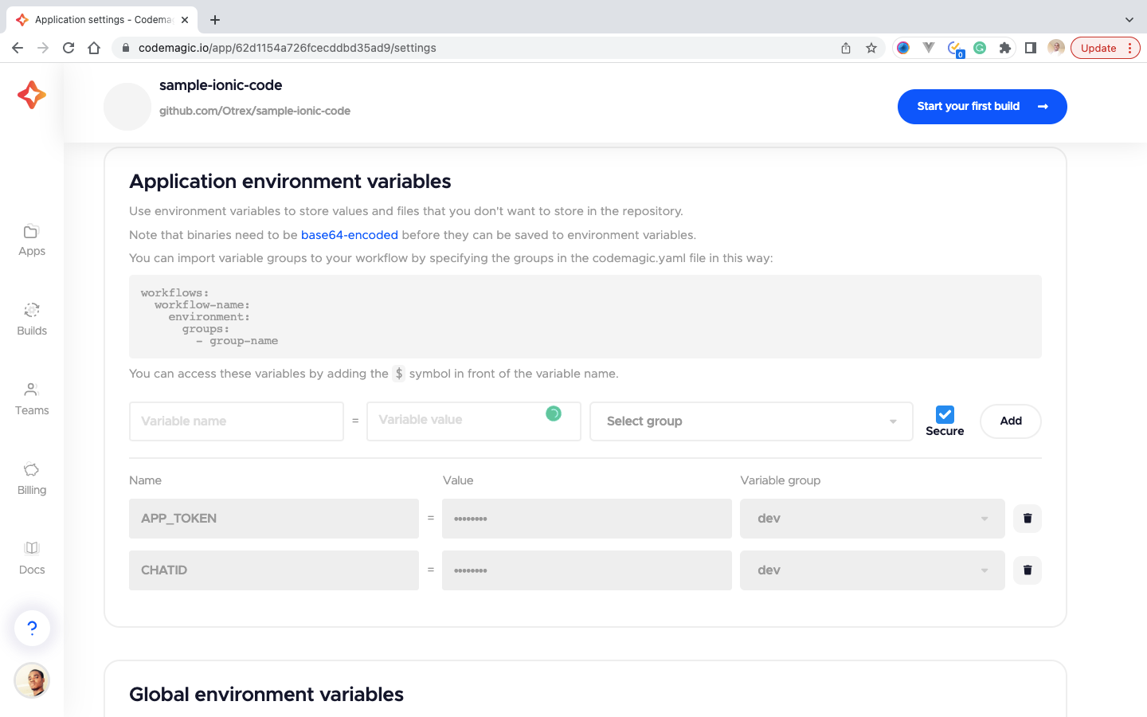1147x717 pixels.
Task: Close the Application settings tab
Action: [185, 20]
